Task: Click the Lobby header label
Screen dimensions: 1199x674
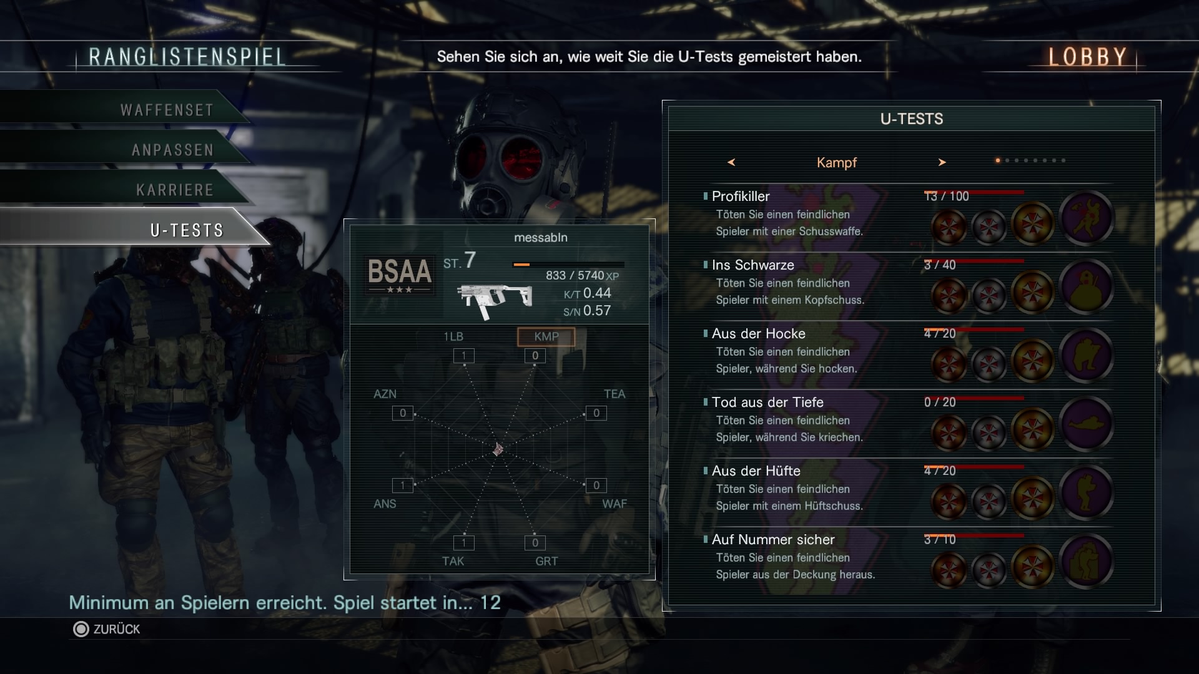Action: click(x=1087, y=57)
